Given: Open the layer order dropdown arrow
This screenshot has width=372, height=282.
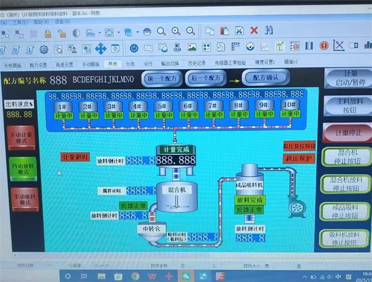Looking at the screenshot, I should (136, 33).
